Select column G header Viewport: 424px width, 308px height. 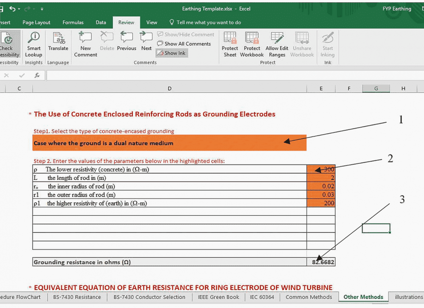376,89
